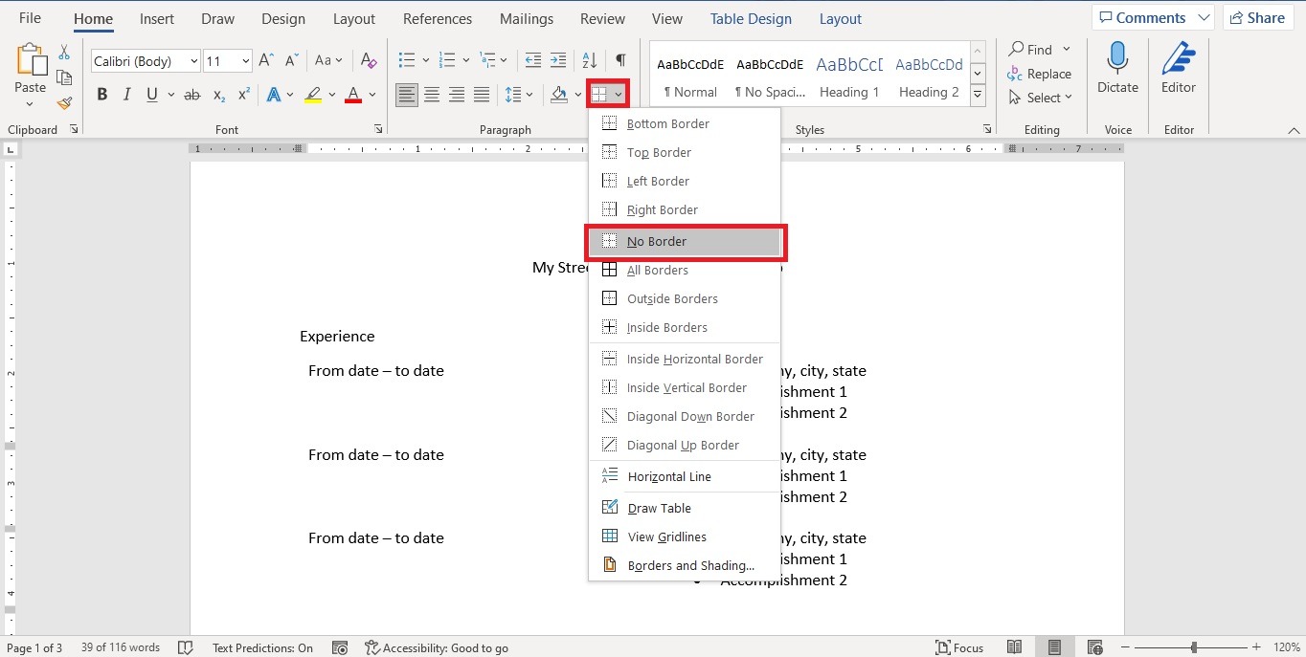Open the Editor pane
The width and height of the screenshot is (1306, 657).
click(x=1179, y=69)
